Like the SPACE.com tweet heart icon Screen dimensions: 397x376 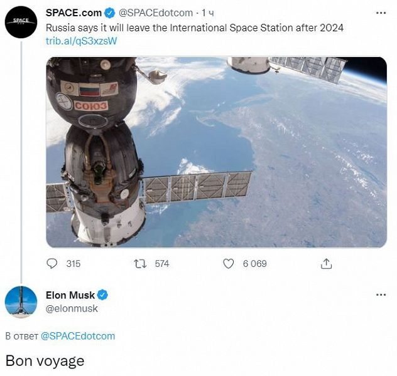click(x=229, y=264)
